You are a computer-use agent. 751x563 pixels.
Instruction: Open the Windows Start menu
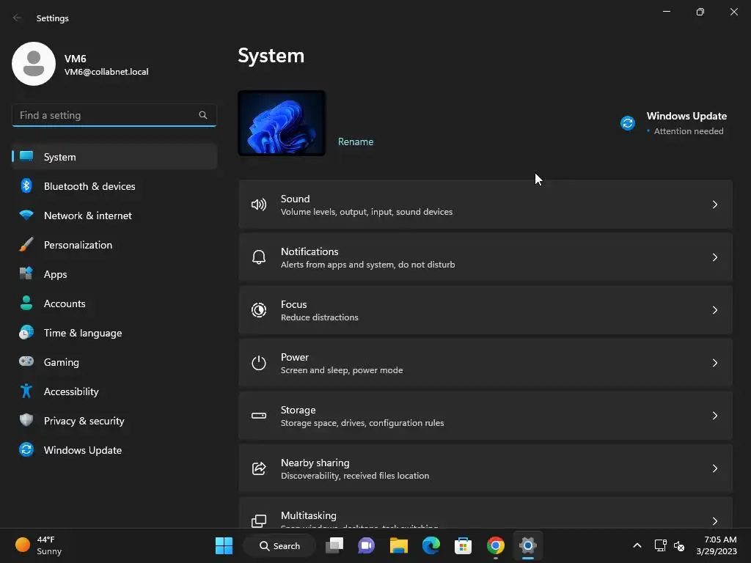coord(224,545)
